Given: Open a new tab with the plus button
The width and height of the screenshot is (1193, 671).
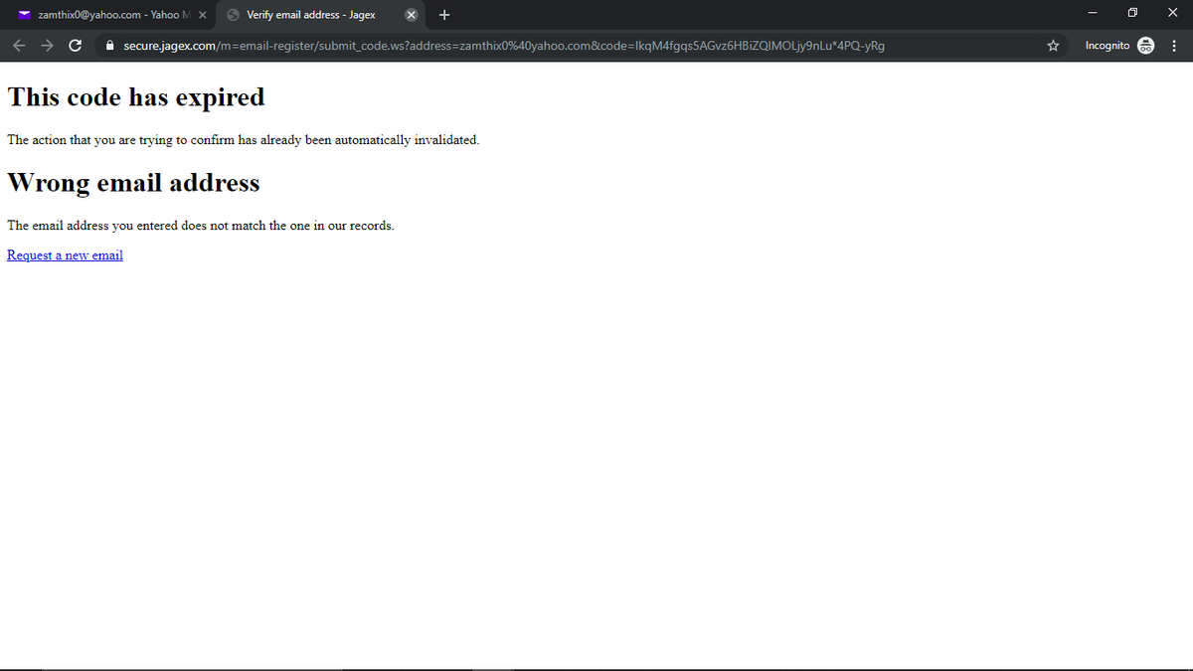Looking at the screenshot, I should click(x=443, y=15).
